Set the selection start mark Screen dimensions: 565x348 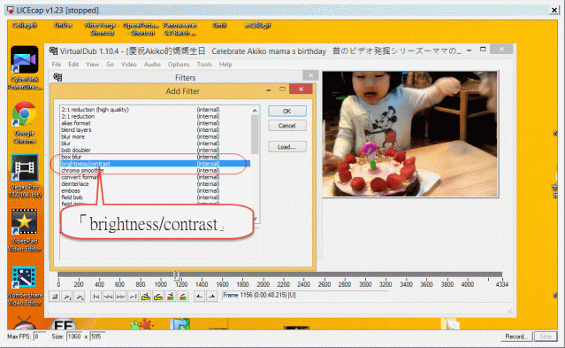click(199, 297)
